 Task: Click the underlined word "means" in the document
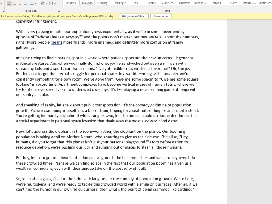(56, 42)
